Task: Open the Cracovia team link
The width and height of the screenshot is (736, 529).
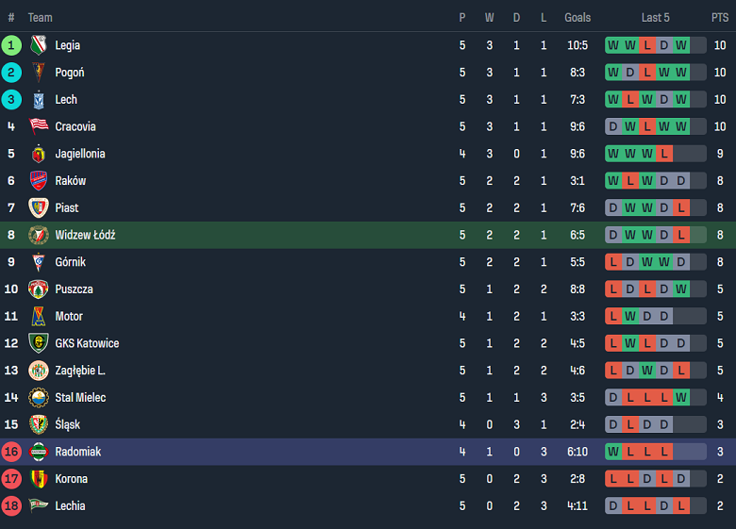Action: pyautogui.click(x=75, y=126)
